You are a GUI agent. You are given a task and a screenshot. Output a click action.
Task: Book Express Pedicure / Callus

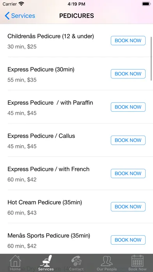(x=128, y=140)
